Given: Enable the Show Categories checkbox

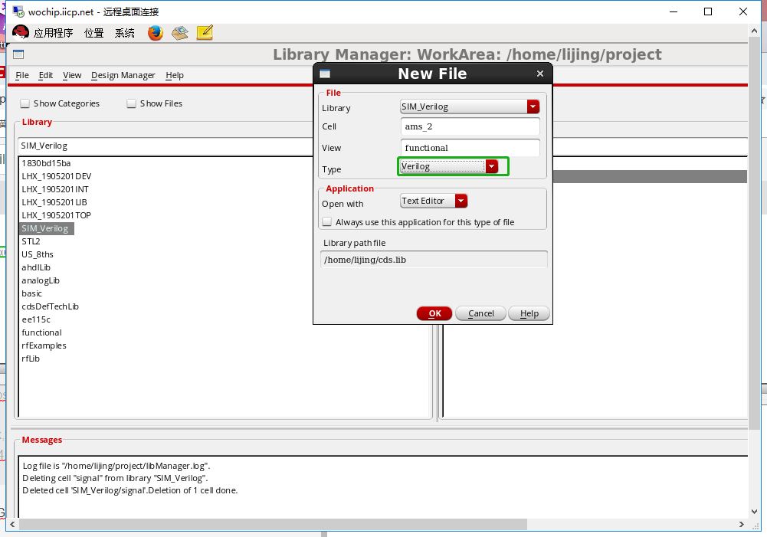Looking at the screenshot, I should [25, 103].
